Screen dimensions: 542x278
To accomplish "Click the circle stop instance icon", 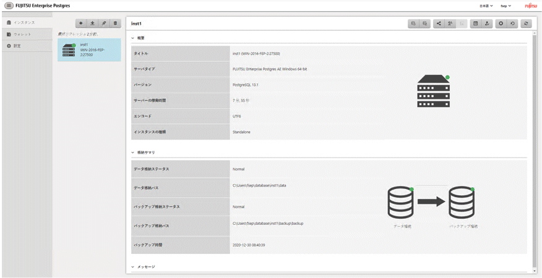I will [x=501, y=23].
